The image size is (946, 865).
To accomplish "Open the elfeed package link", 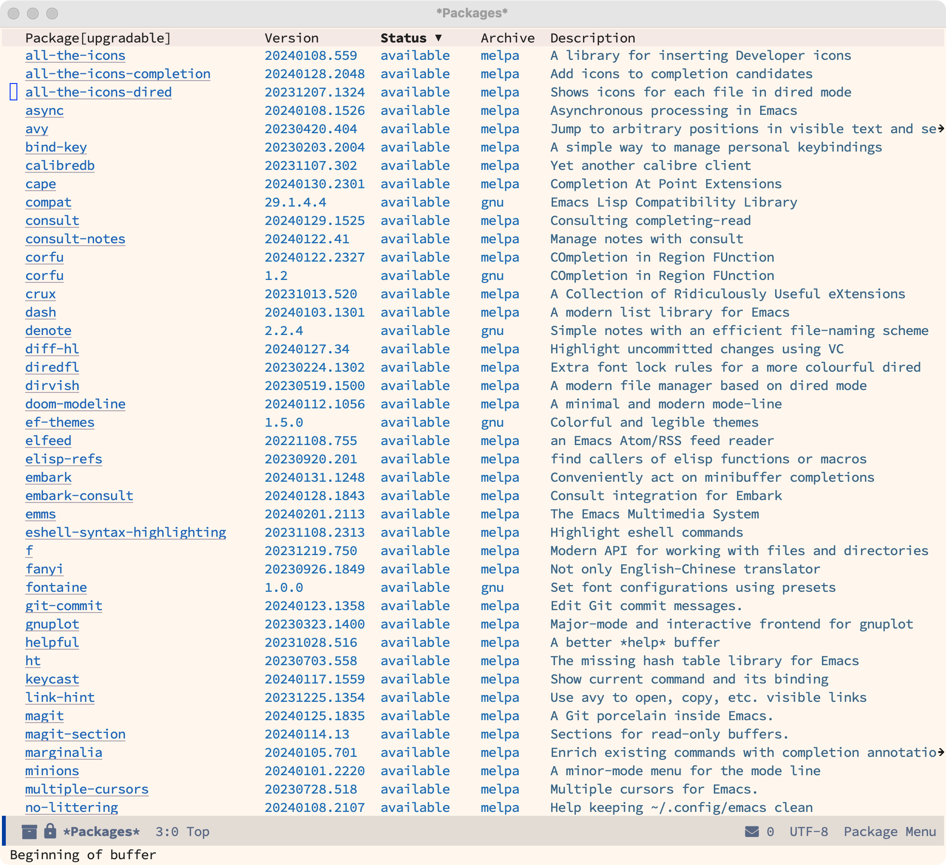I will pos(48,441).
